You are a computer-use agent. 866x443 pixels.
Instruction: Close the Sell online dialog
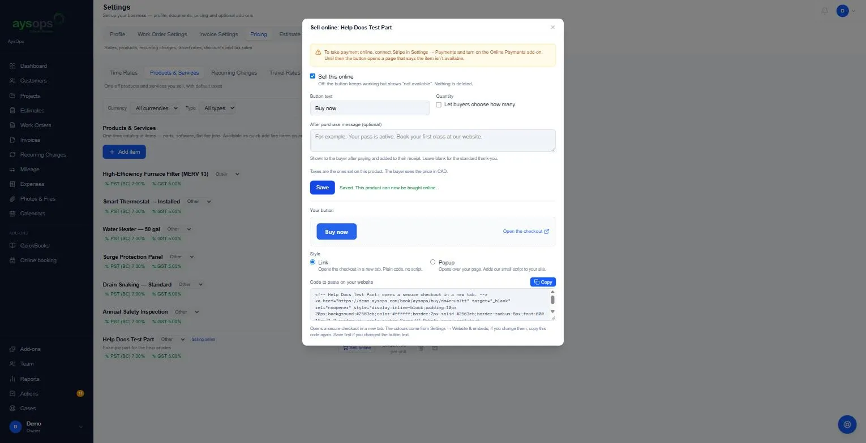[x=552, y=27]
